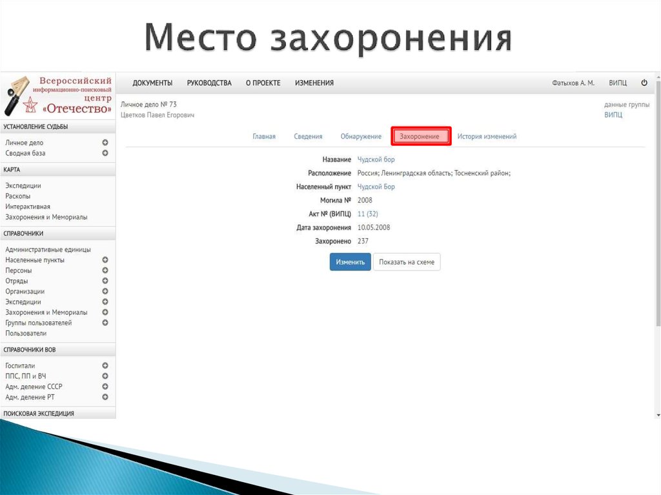Click the plus icon beside Госпитали
Viewport: 661px width, 495px height.
(x=105, y=365)
